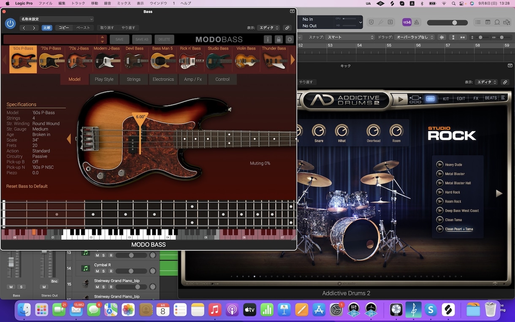Open the EDIT page in Addictive Drums

click(x=461, y=98)
